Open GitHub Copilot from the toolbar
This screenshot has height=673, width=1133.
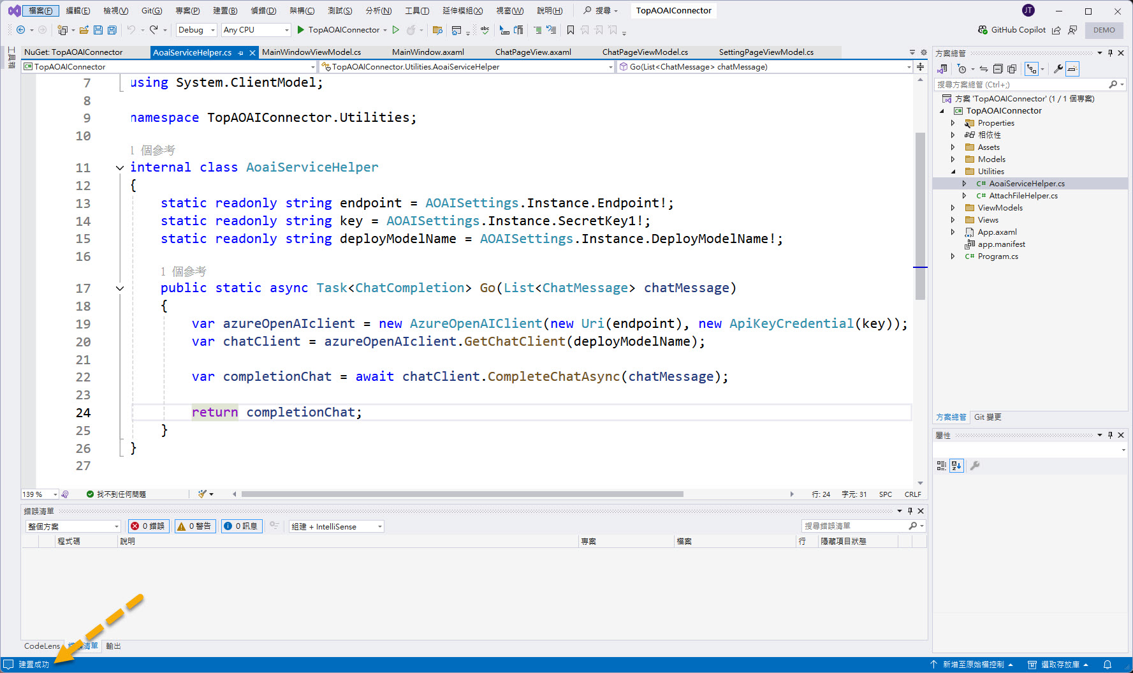pos(1012,30)
